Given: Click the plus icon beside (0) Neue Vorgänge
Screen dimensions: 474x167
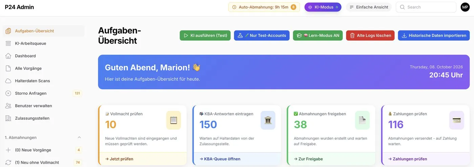Looking at the screenshot, I should pyautogui.click(x=8, y=150).
